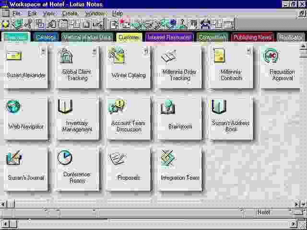Open the Integration Team database
The image size is (307, 230).
click(x=180, y=170)
